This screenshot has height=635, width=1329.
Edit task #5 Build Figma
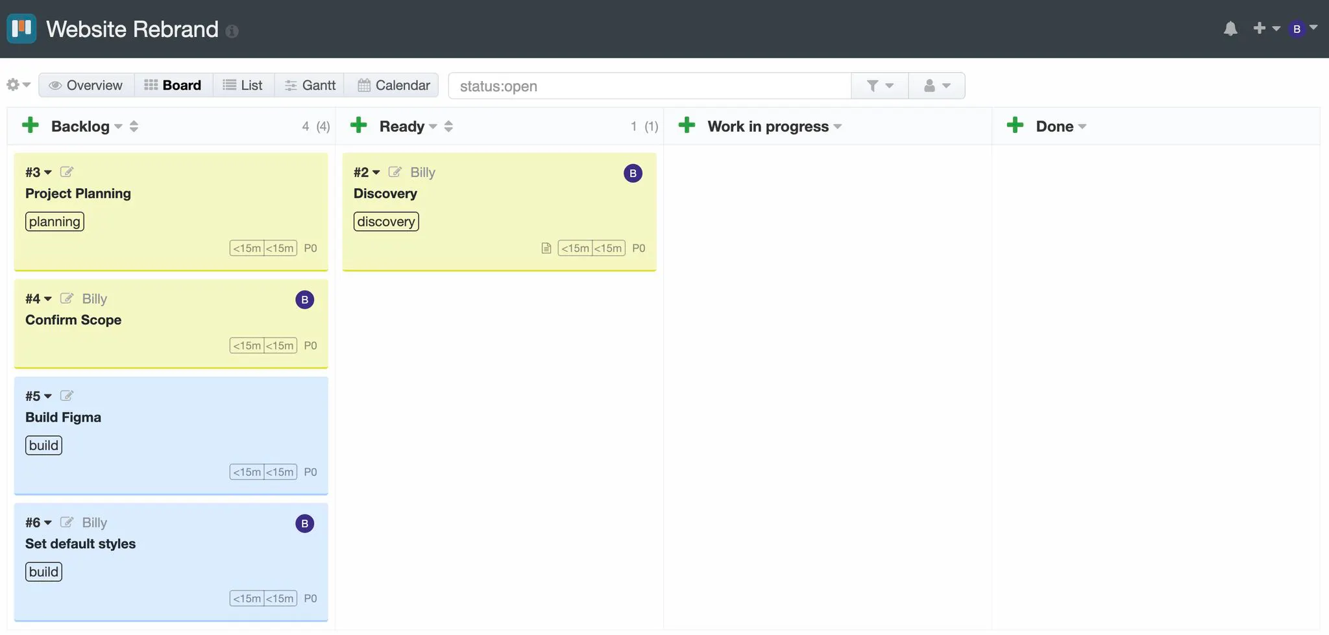(x=67, y=396)
